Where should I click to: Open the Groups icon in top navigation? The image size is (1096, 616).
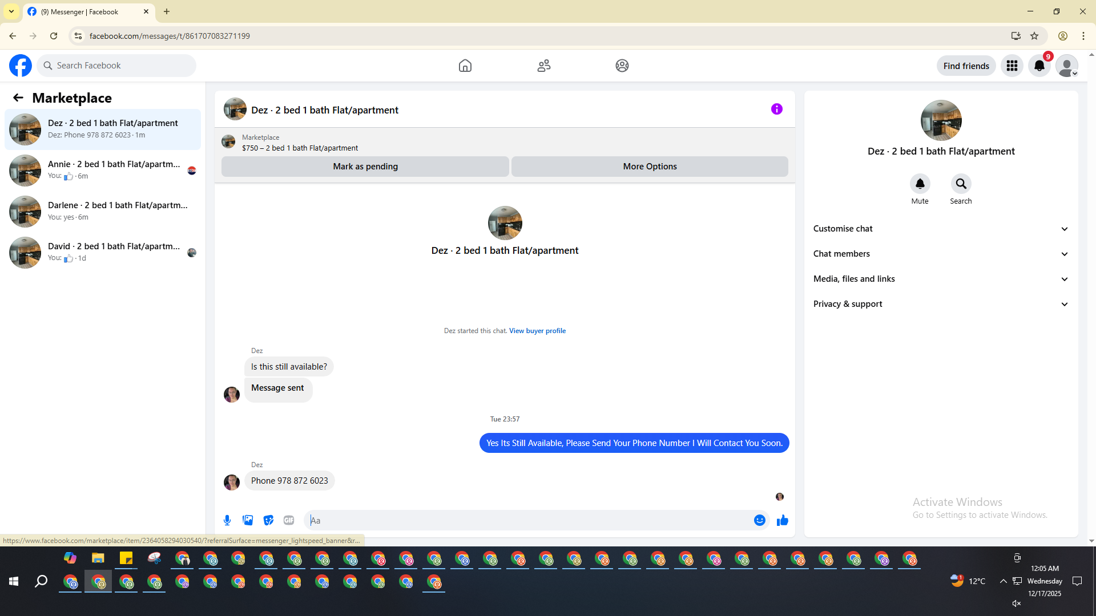[622, 66]
